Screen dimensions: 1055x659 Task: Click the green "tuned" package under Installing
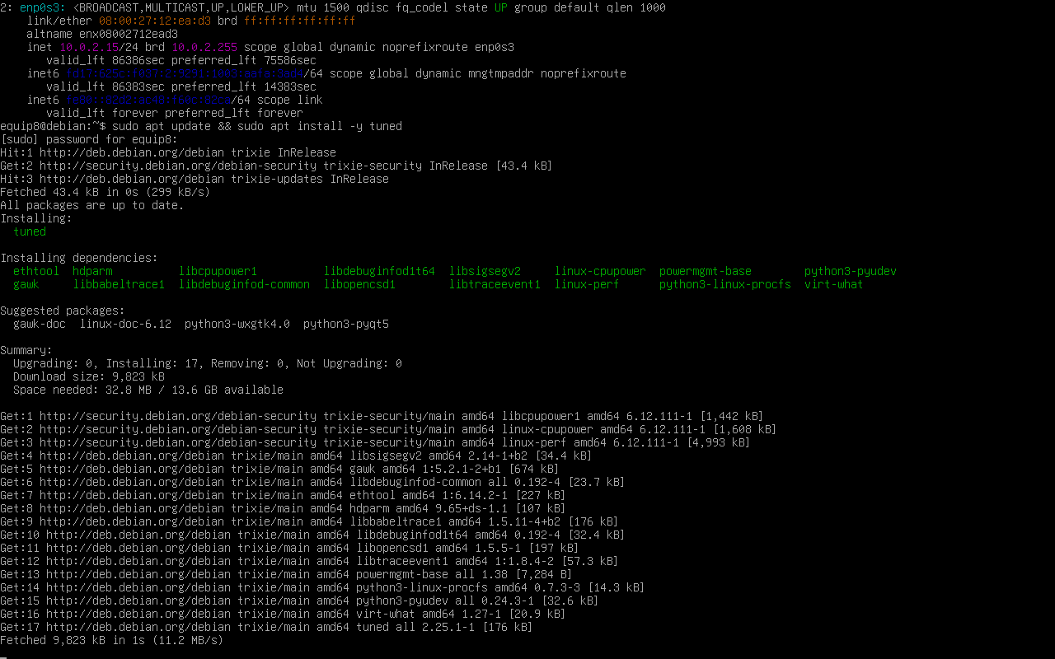(30, 231)
